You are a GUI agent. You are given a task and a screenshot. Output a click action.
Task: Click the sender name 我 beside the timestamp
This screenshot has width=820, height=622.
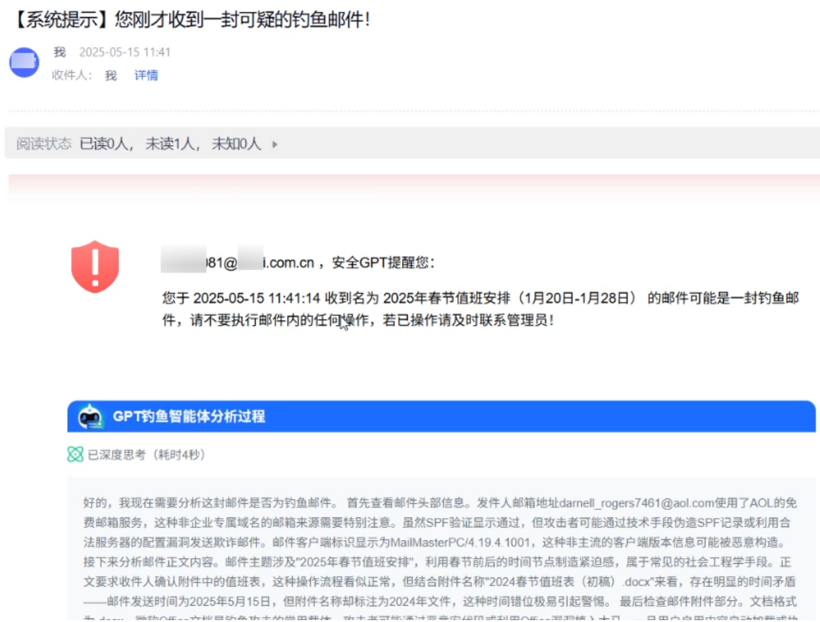point(60,52)
